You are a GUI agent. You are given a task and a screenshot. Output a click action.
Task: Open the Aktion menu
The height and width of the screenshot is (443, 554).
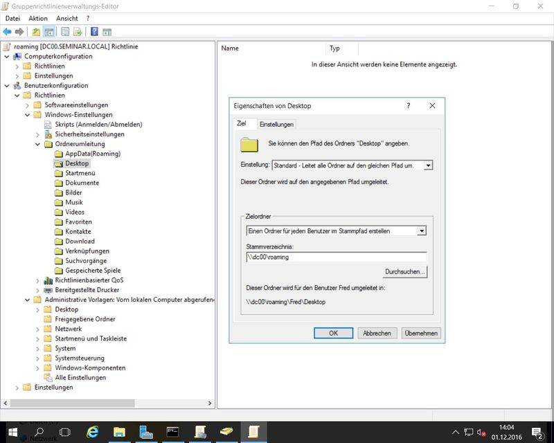point(38,18)
